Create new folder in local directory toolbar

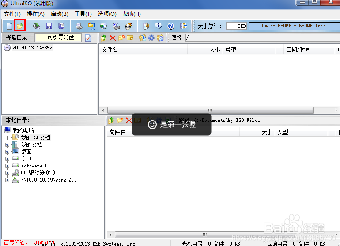tap(120, 120)
